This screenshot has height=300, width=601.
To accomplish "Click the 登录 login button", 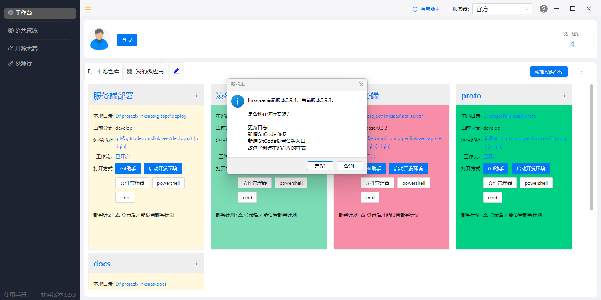I will [127, 40].
